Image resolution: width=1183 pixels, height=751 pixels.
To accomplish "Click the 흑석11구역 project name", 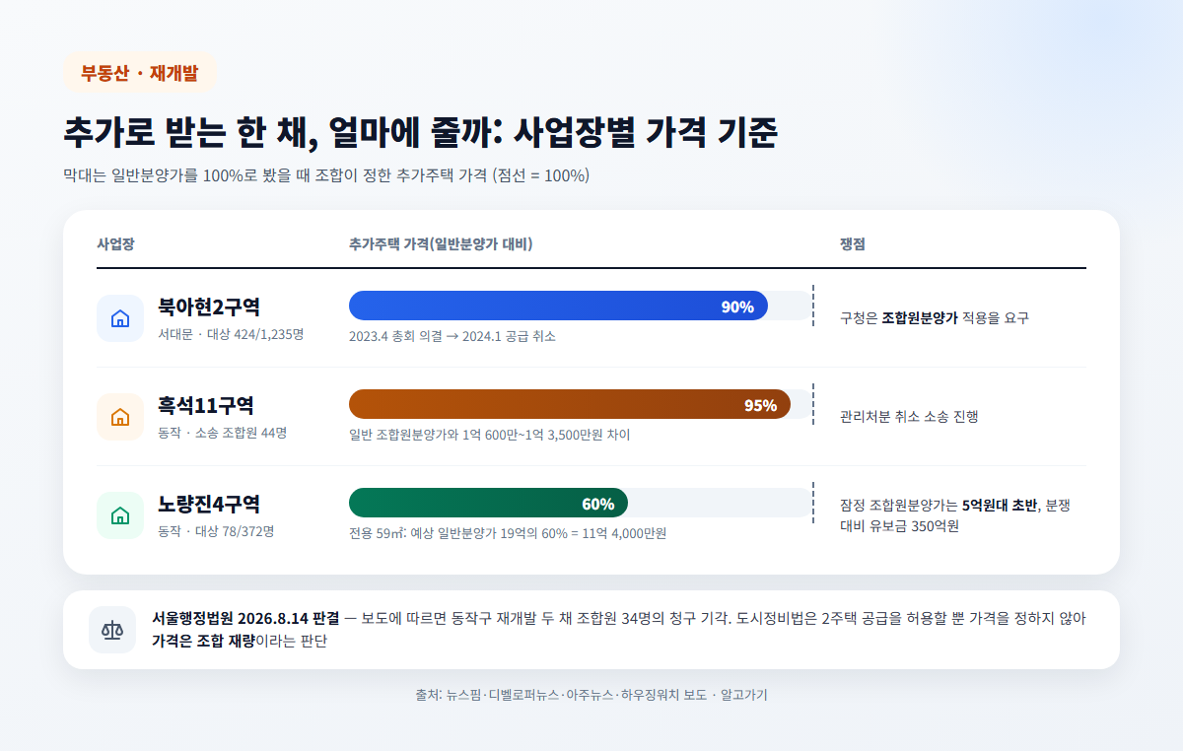I will [206, 405].
